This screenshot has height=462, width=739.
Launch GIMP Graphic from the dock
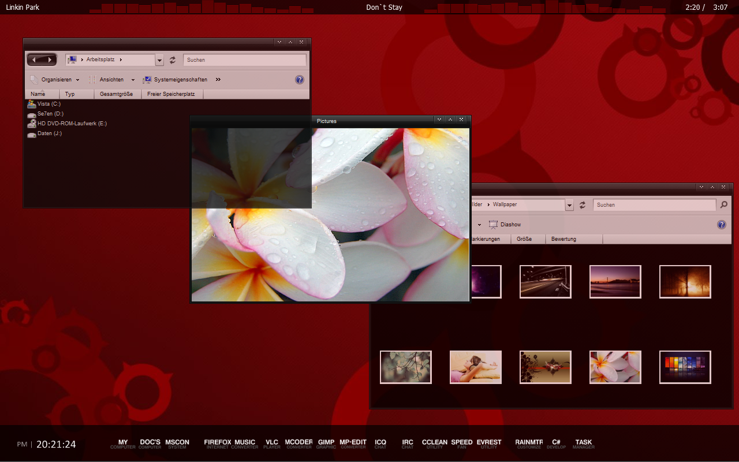click(326, 444)
